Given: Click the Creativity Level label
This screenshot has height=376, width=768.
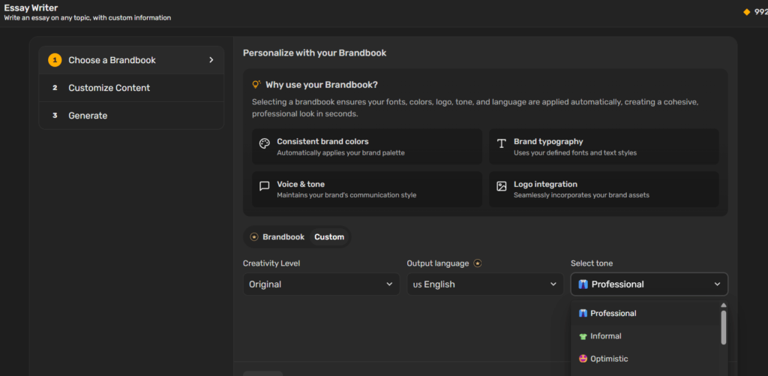Looking at the screenshot, I should [271, 263].
